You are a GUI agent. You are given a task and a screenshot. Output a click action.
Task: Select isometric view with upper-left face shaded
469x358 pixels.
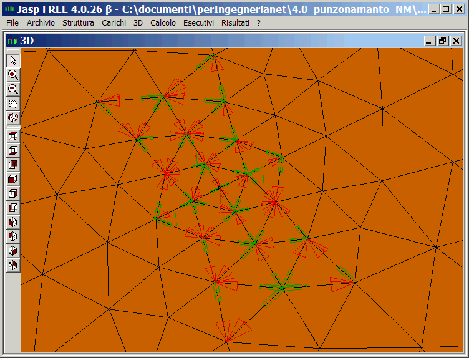click(13, 236)
